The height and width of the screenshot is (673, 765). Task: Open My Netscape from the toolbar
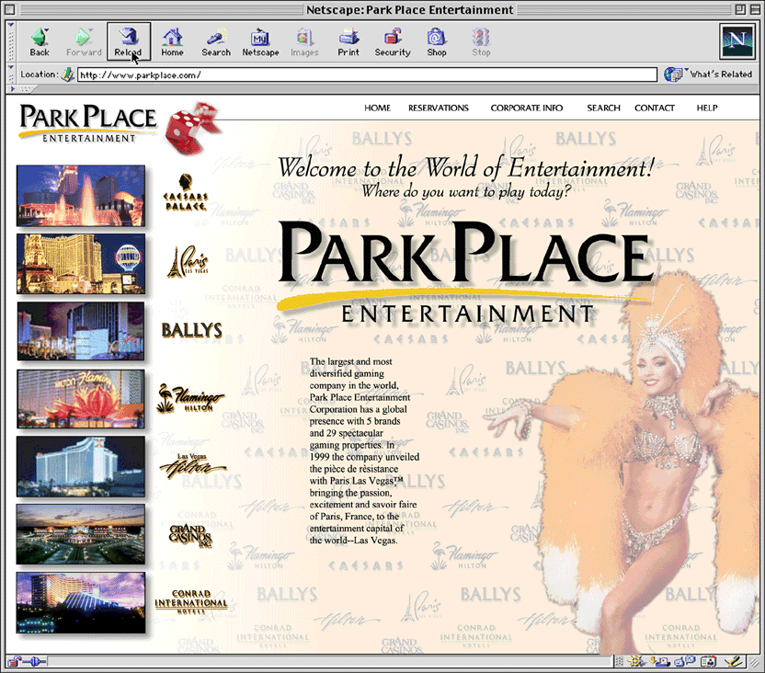tap(260, 42)
